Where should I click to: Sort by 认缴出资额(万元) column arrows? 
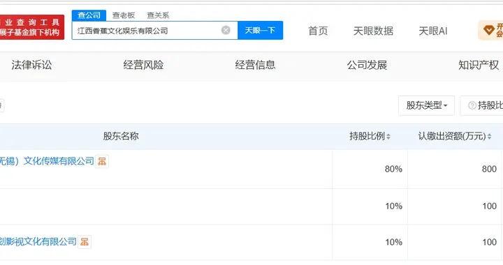tap(490, 137)
